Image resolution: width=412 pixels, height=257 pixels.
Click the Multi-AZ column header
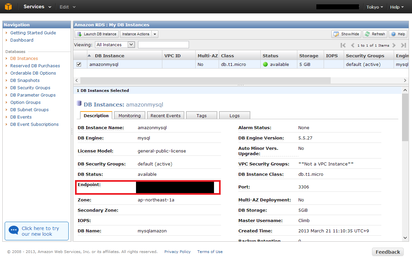[207, 56]
